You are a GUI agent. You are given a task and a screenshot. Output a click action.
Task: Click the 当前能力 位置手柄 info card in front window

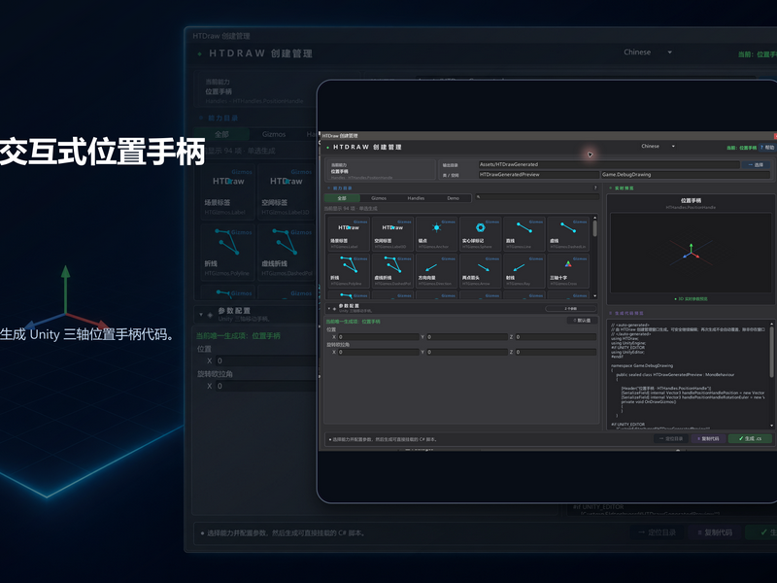[380, 169]
